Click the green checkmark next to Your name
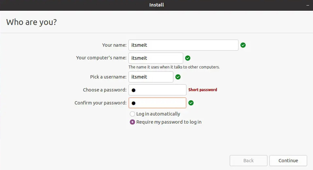Image resolution: width=313 pixels, height=170 pixels. click(243, 45)
